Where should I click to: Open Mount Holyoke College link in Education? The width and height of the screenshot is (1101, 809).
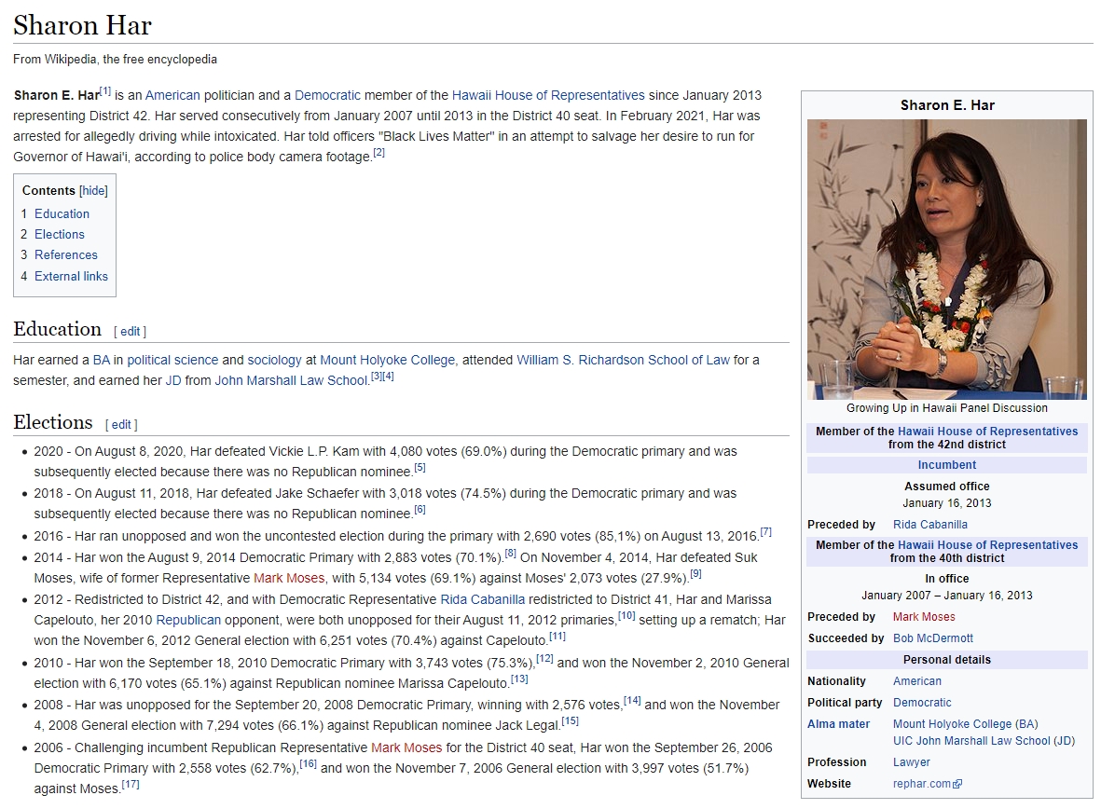387,360
